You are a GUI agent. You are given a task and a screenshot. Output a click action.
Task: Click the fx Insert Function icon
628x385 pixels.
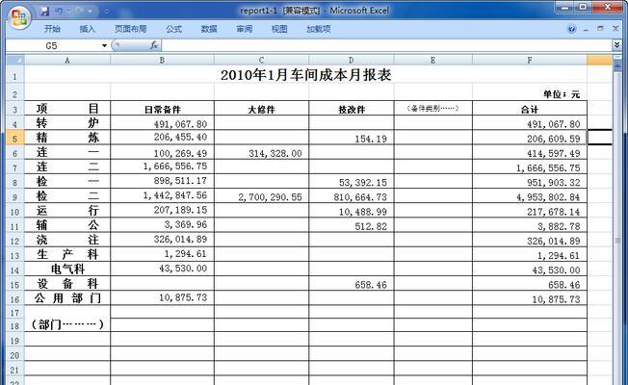154,45
